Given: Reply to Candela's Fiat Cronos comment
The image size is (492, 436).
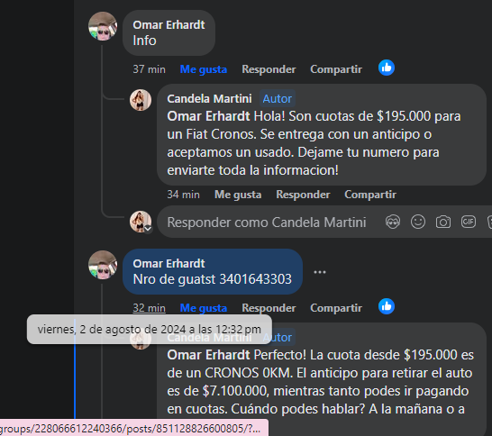Looking at the screenshot, I should 303,195.
